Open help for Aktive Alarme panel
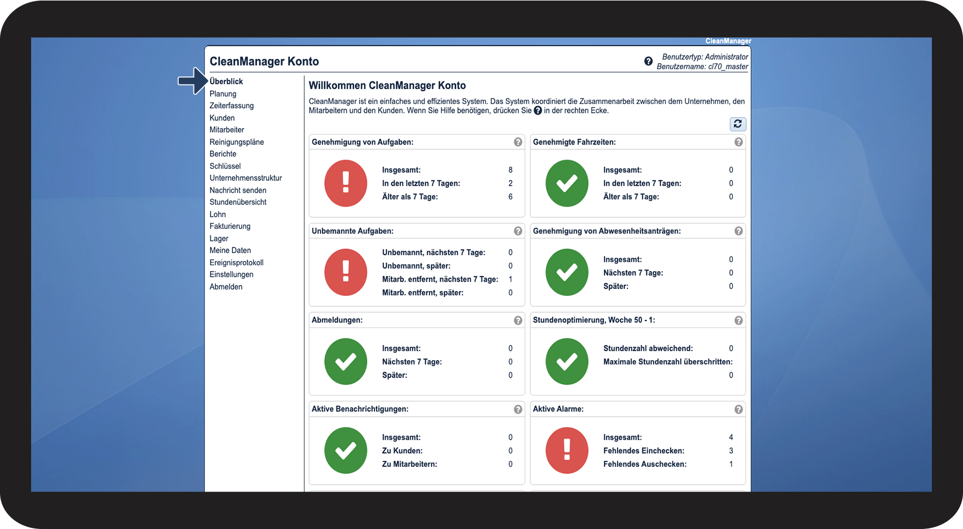Viewport: 963px width, 529px height. 738,409
